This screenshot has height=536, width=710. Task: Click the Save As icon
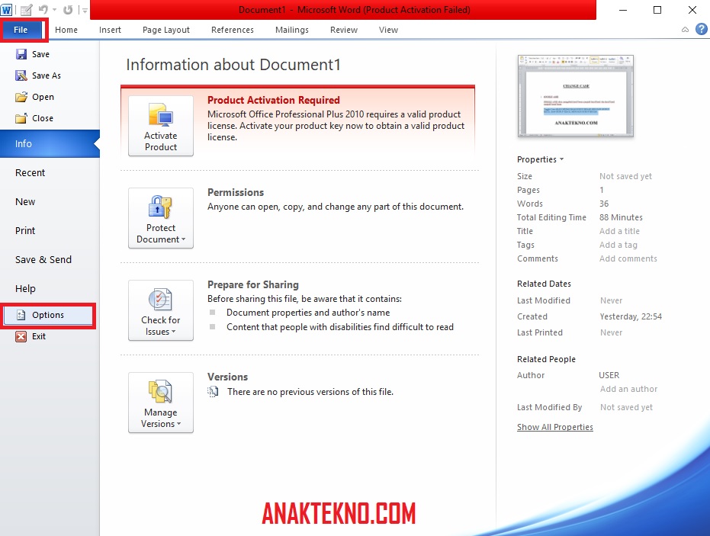click(x=21, y=75)
